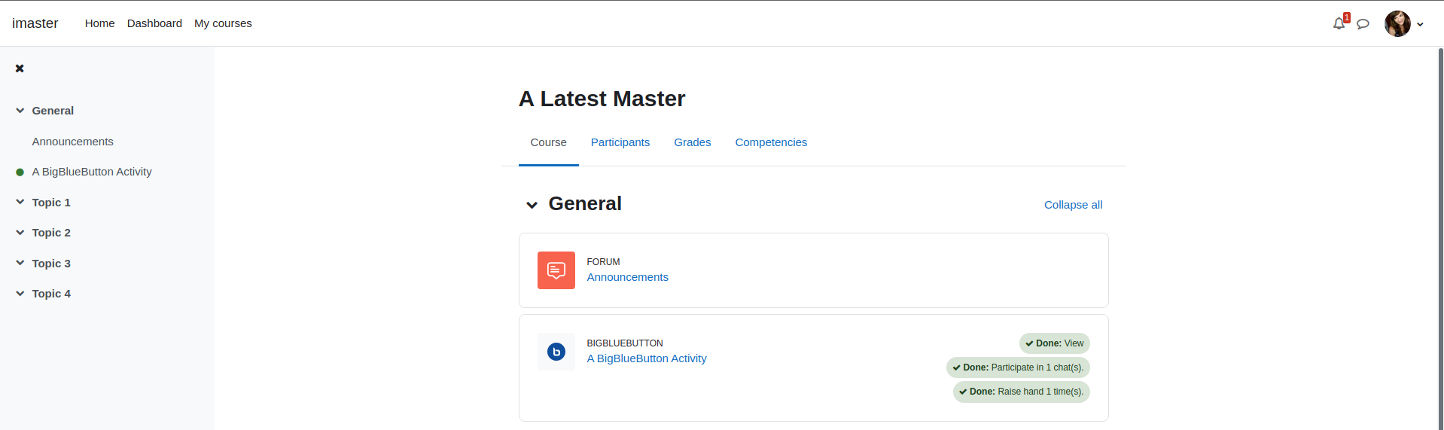The width and height of the screenshot is (1444, 430).
Task: Close the course index drawer
Action: pos(20,69)
